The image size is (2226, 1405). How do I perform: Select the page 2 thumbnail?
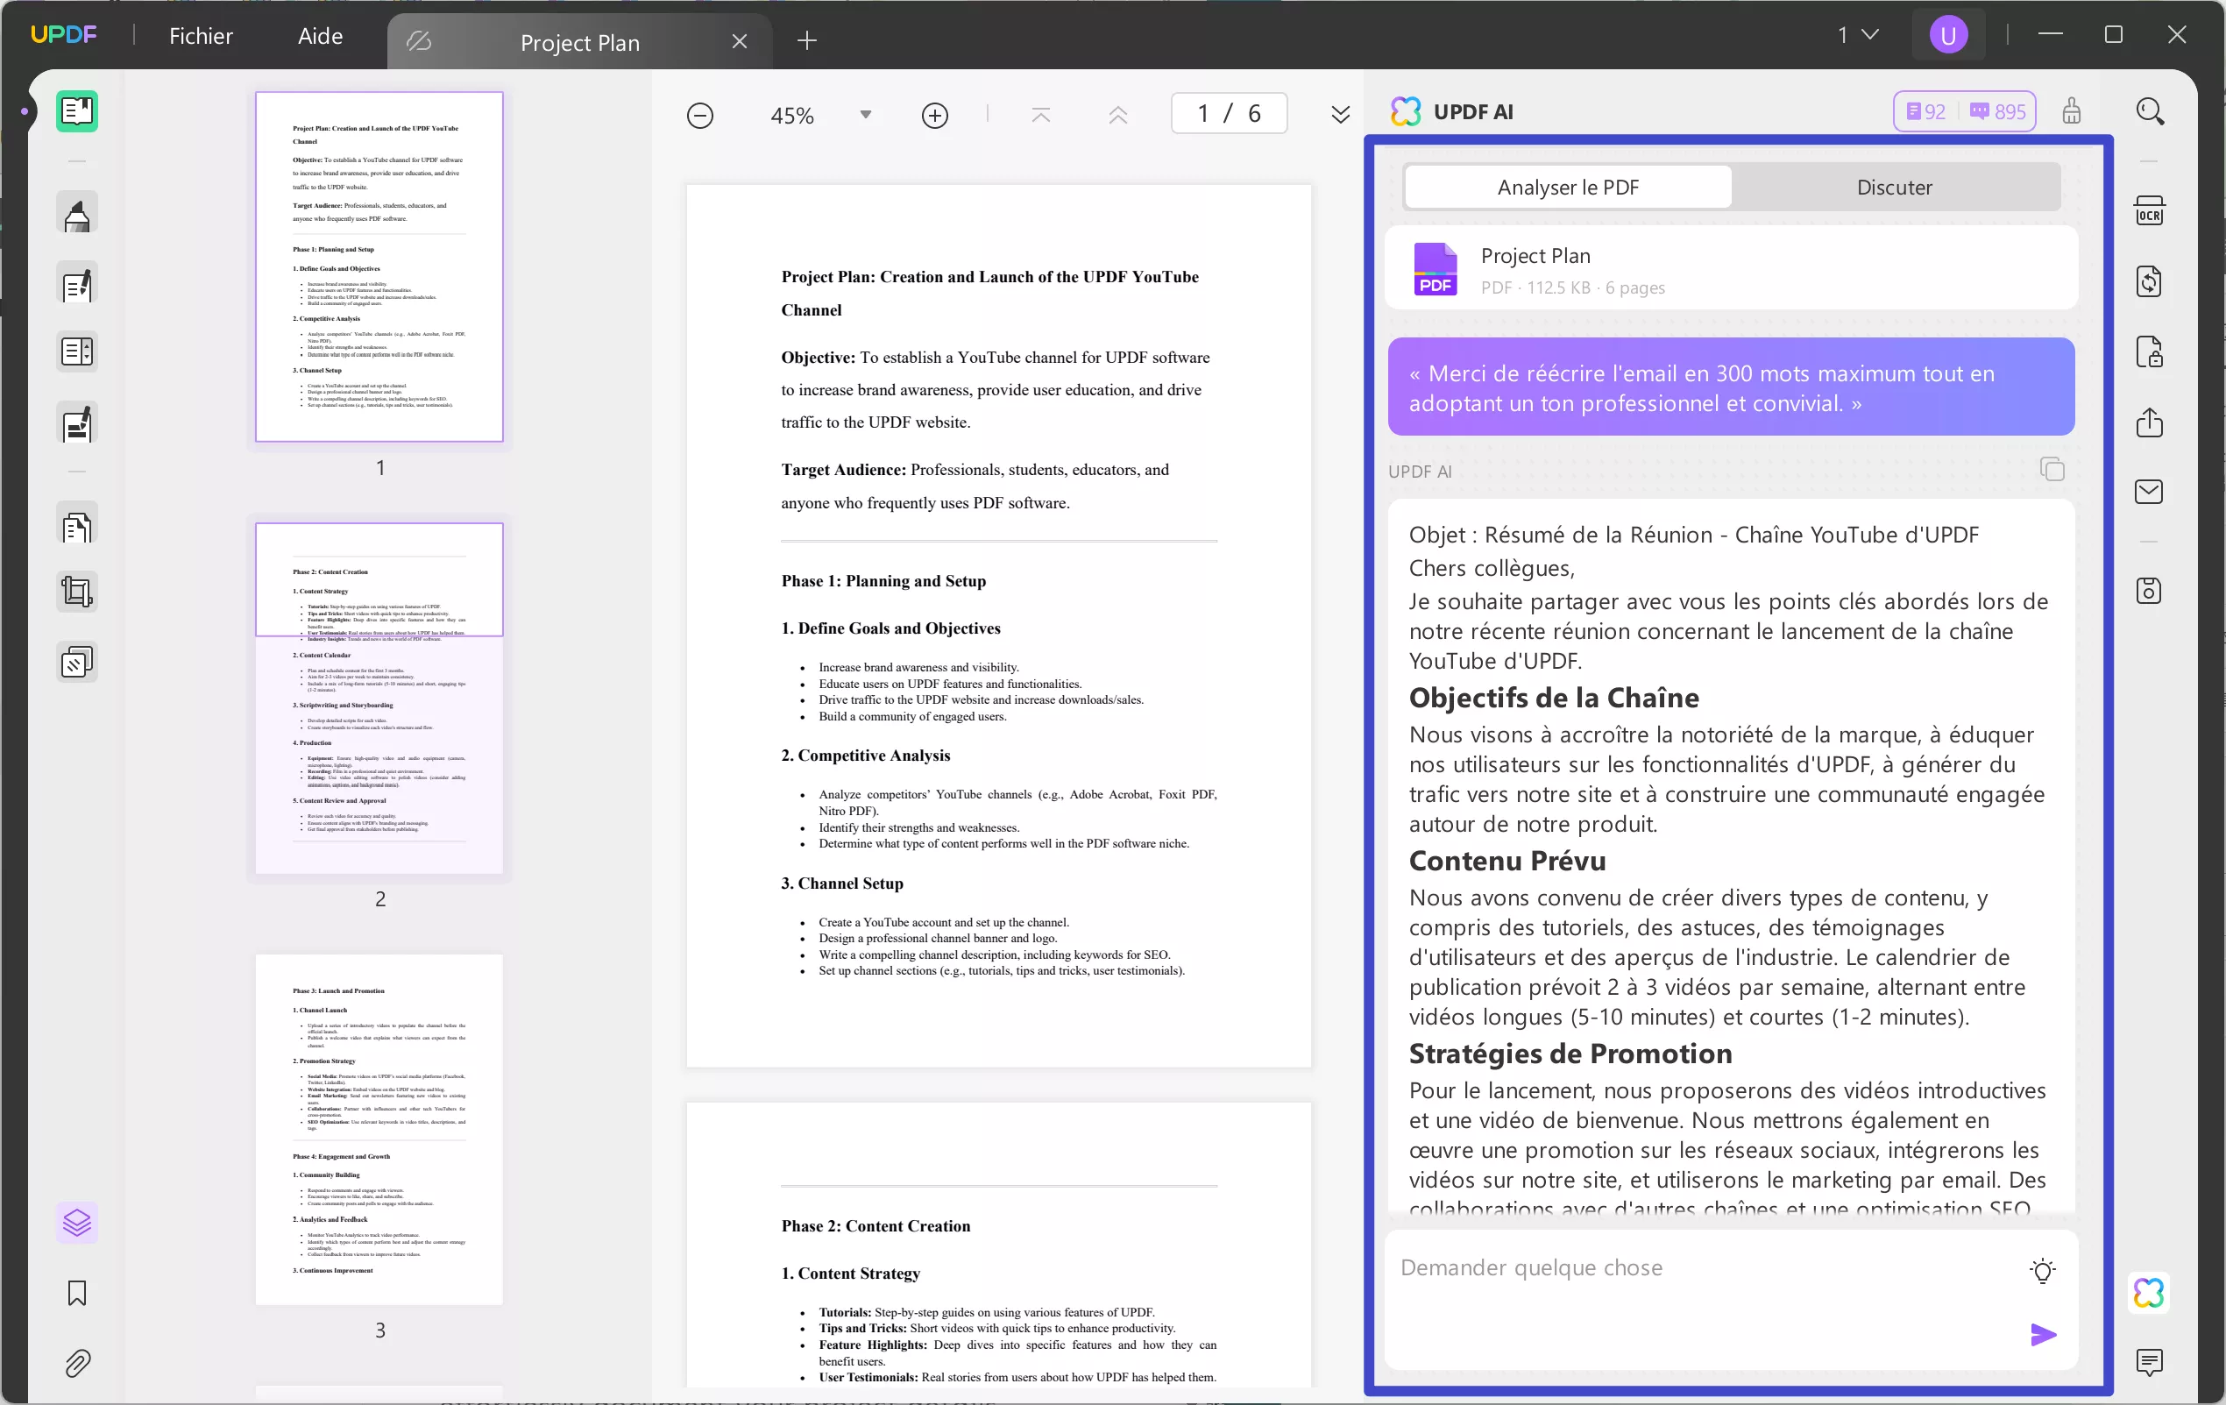click(380, 698)
